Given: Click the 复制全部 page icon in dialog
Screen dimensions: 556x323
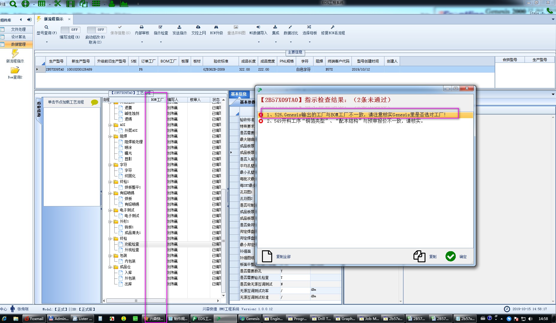Looking at the screenshot, I should tap(267, 257).
